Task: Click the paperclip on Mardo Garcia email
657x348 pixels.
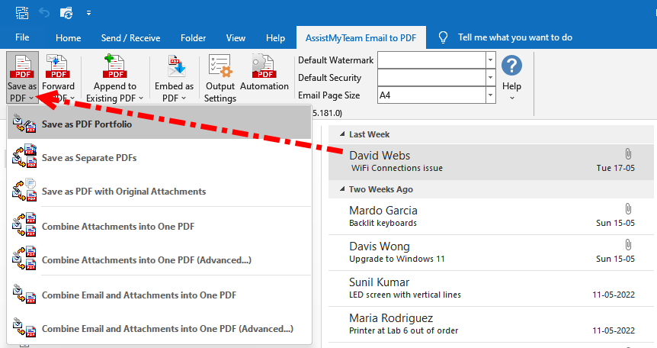Action: 628,208
